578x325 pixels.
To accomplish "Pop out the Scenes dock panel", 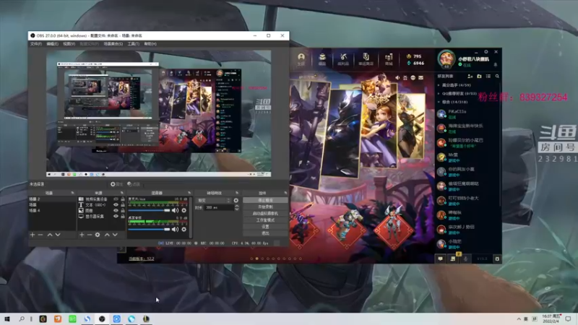I will point(72,193).
